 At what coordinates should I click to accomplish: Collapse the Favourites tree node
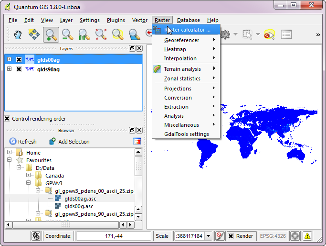click(9, 160)
